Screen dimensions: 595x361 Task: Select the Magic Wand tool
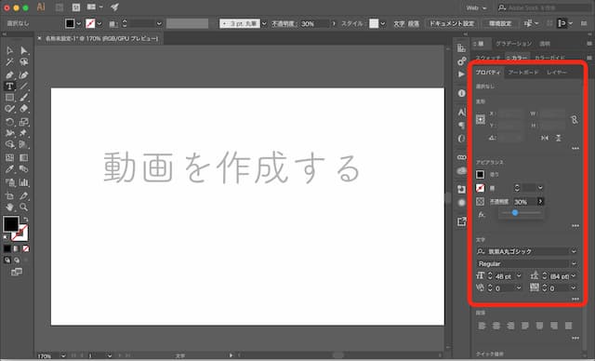click(9, 62)
